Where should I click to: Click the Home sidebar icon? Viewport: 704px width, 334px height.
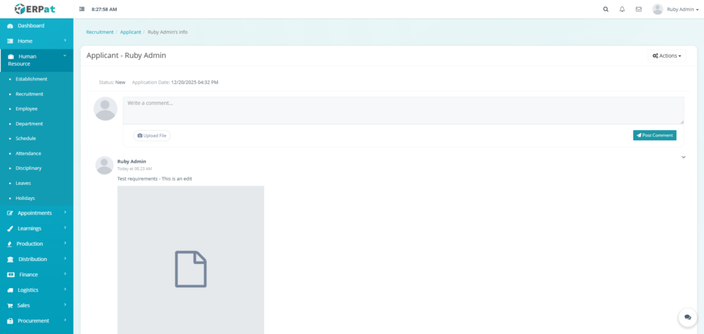(x=10, y=41)
